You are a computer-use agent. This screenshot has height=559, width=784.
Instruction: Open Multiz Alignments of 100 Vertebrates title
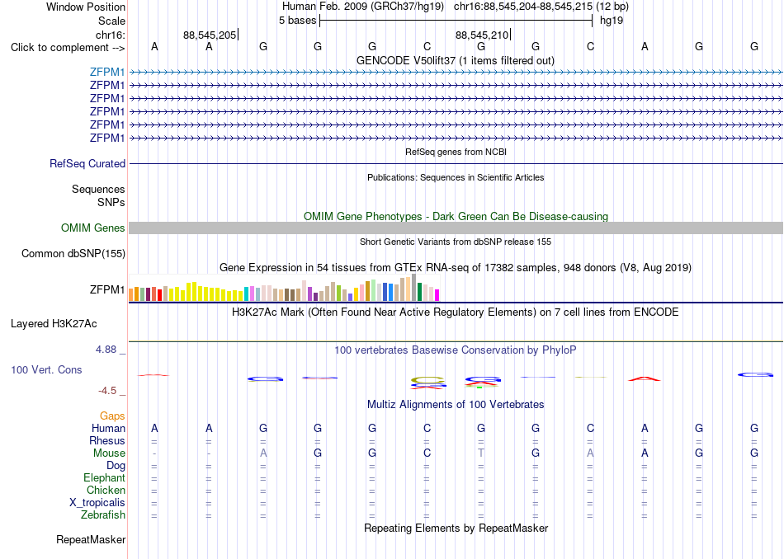click(456, 404)
